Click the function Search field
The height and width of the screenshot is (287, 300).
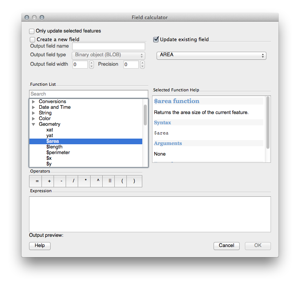pos(89,94)
